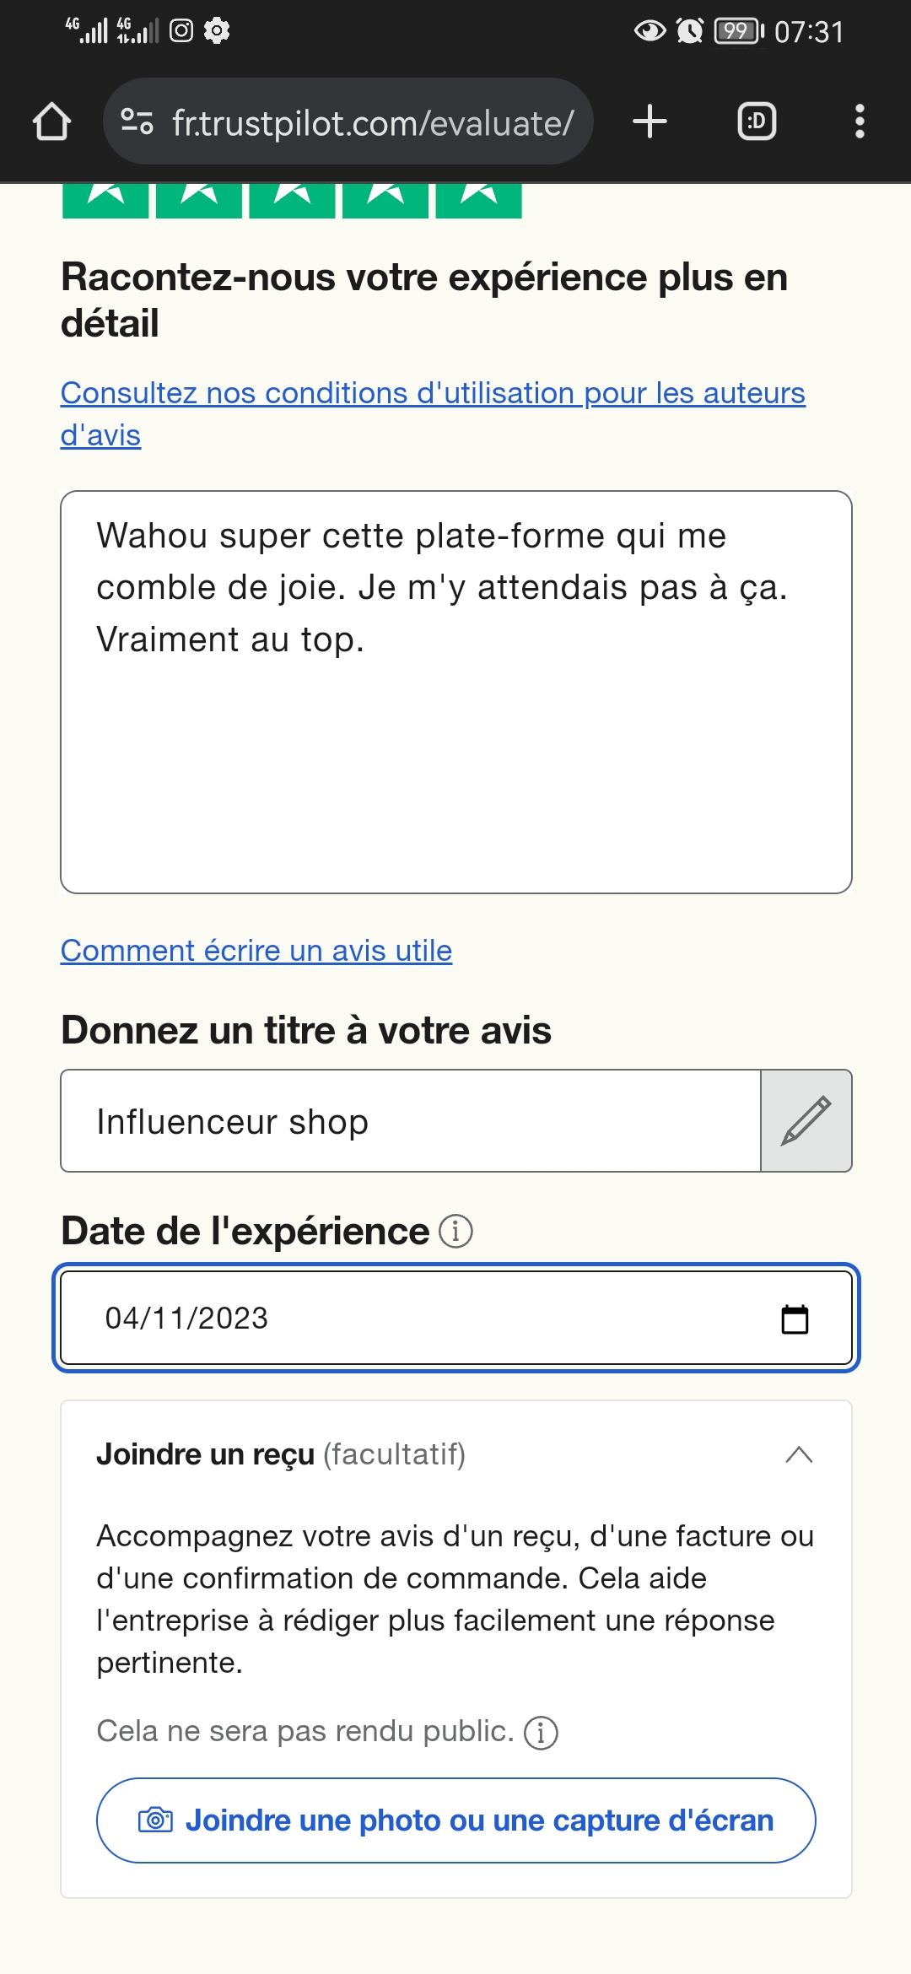
Task: Select the first star rating
Action: [105, 199]
